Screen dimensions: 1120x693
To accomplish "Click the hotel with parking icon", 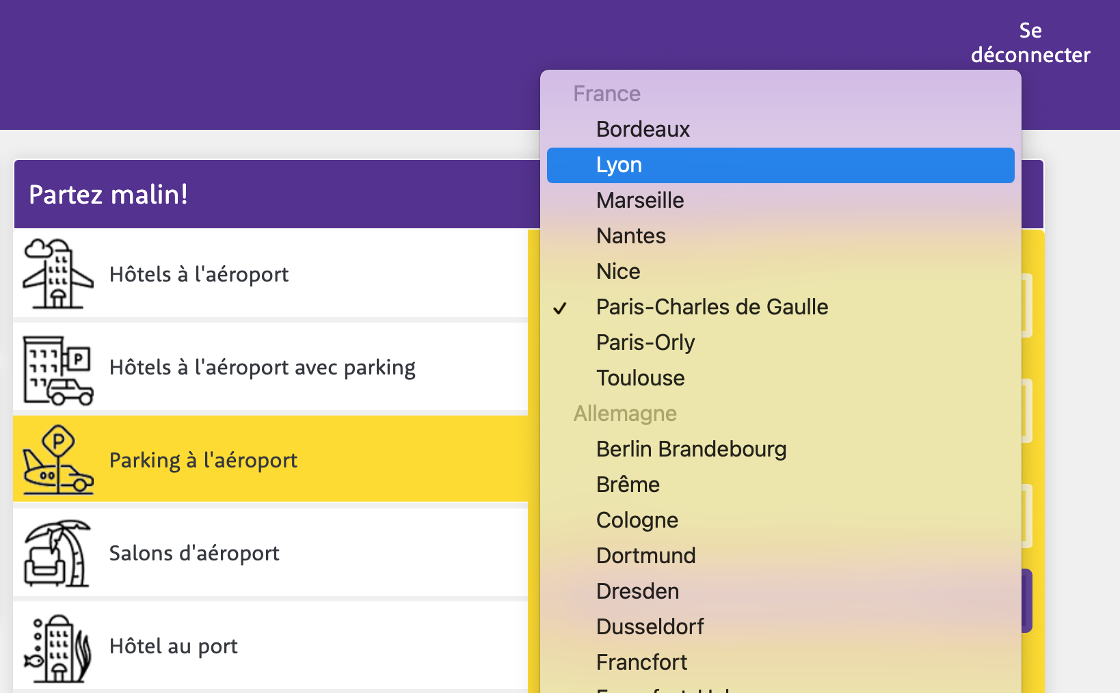I will pos(58,370).
